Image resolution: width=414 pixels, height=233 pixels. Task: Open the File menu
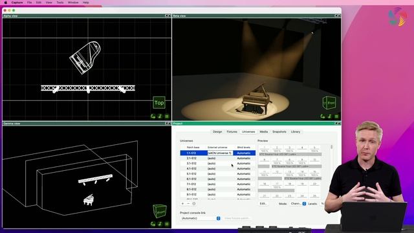coord(29,3)
